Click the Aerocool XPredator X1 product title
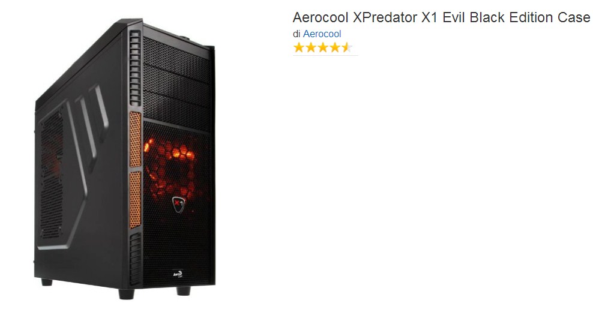 pos(441,17)
